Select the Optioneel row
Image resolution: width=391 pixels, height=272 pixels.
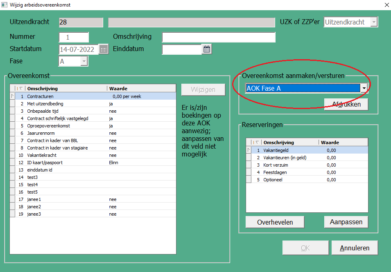click(307, 180)
